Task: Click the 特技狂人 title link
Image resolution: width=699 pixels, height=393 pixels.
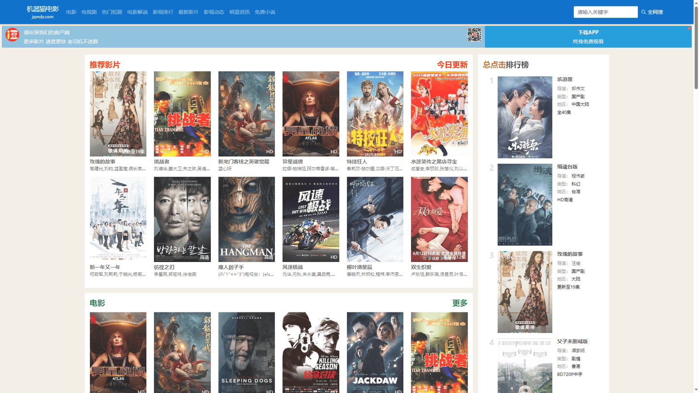Action: click(x=357, y=162)
